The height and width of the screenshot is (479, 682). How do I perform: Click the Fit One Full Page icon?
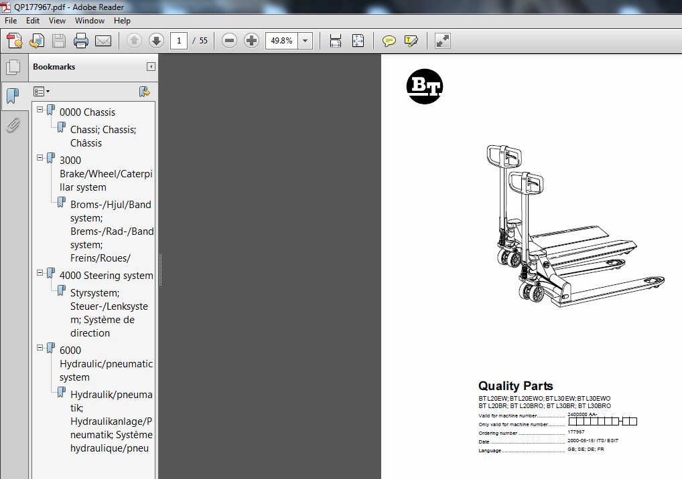click(358, 41)
